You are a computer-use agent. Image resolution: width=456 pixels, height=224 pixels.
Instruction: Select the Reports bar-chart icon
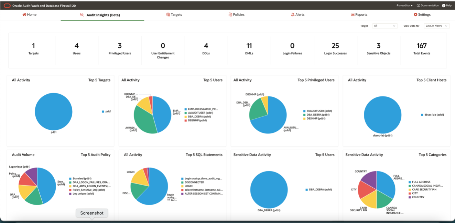(x=352, y=14)
